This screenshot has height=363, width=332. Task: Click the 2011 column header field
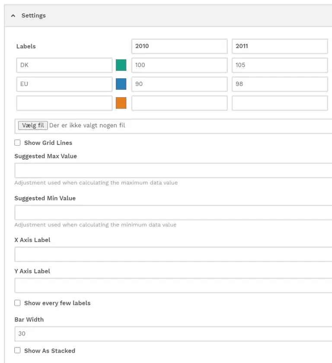point(280,46)
